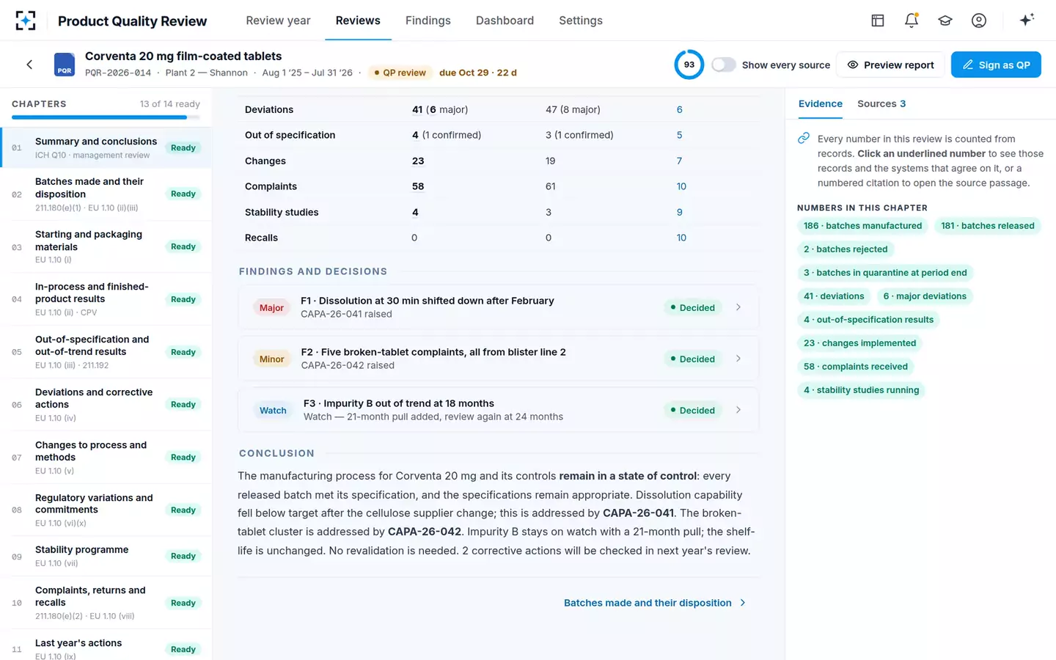The image size is (1056, 660).
Task: Open chapter Summary and conclusions
Action: click(106, 147)
